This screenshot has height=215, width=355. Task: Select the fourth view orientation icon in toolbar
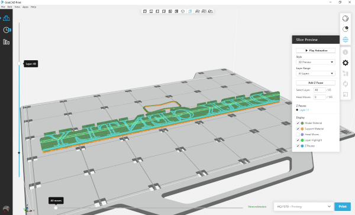click(x=164, y=11)
